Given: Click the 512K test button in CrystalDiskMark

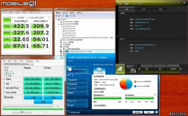Looking at the screenshot, I should (x=7, y=33).
